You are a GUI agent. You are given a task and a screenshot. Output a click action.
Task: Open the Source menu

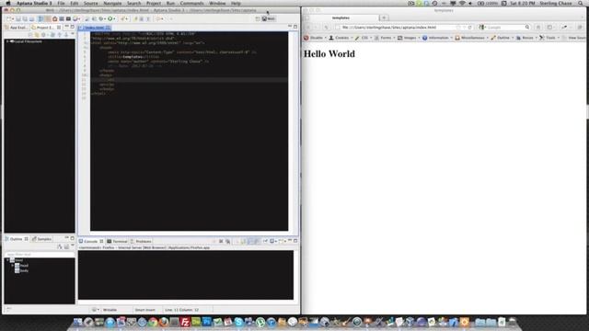tap(90, 3)
